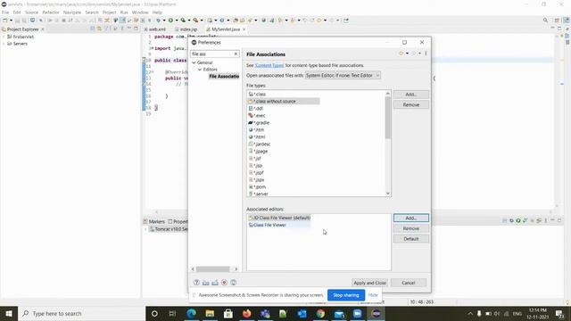This screenshot has height=321, width=571.
Task: Open Microsoft Edge from taskbar
Action: pos(191,313)
